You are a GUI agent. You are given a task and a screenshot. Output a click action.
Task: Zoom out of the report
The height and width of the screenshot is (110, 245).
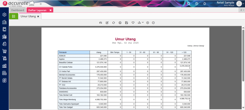point(153,23)
